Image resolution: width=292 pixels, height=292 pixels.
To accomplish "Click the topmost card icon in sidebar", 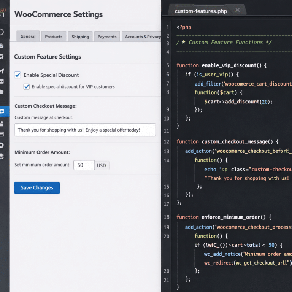I will coord(2,15).
